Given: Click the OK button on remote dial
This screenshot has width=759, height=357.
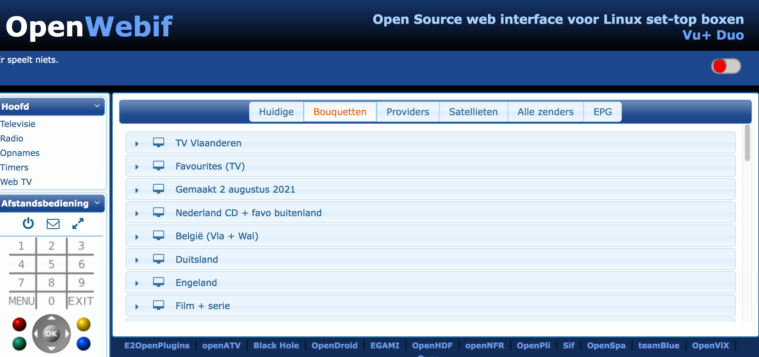Looking at the screenshot, I should pyautogui.click(x=52, y=334).
